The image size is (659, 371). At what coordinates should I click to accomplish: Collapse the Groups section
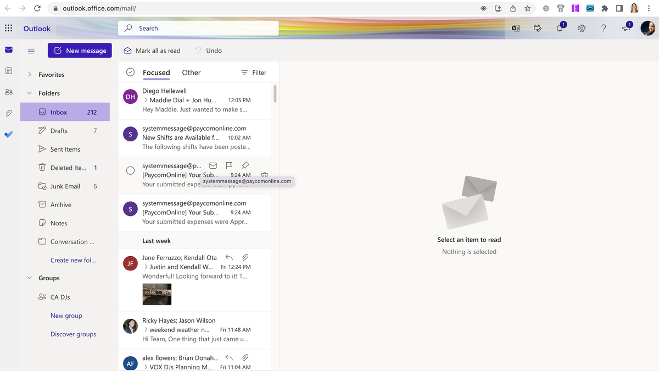29,278
